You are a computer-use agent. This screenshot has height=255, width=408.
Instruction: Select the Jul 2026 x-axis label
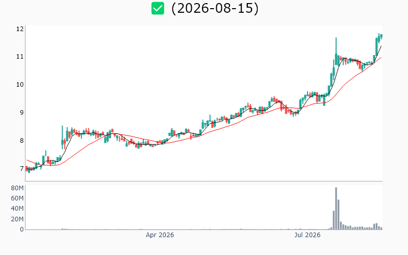click(308, 235)
